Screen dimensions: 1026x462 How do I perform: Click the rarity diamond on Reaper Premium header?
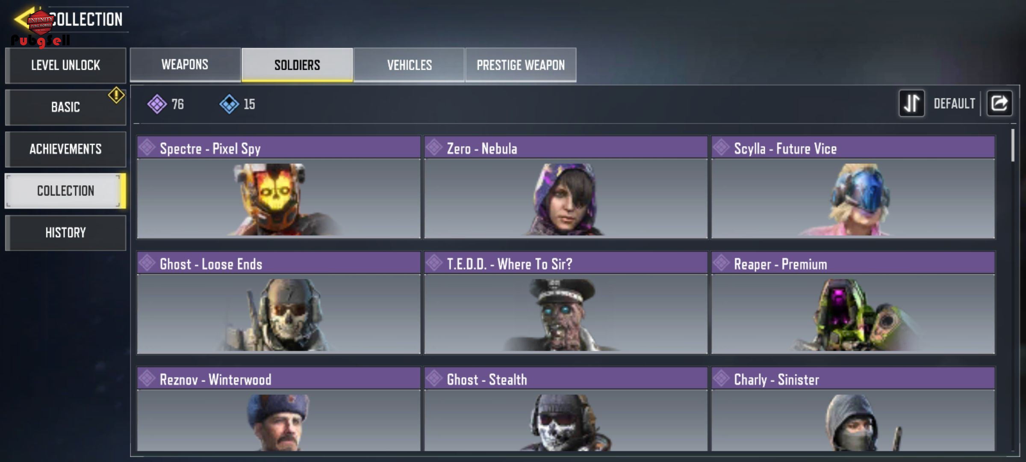point(721,263)
